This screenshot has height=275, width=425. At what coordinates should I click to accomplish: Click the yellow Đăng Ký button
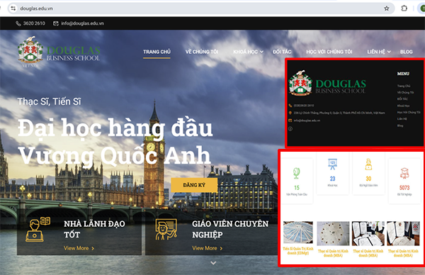coord(194,185)
